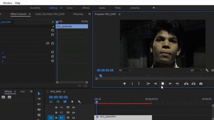The image size is (214, 120).
Task: Open the Metadata panel tab
Action: coord(78,14)
